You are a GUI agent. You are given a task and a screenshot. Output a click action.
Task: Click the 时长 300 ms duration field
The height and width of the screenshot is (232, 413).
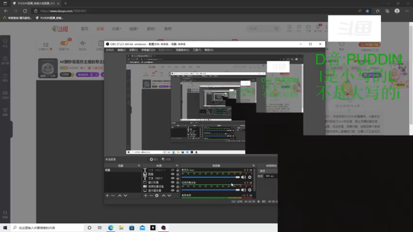[271, 176]
